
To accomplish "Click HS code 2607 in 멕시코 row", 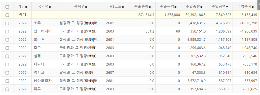I will pyautogui.click(x=110, y=72).
